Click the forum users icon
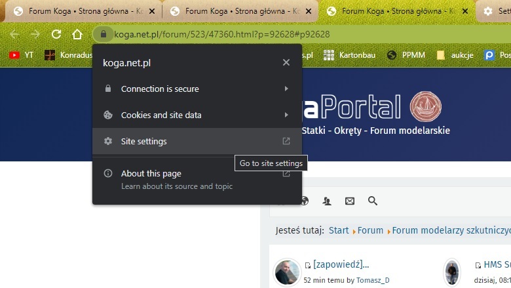Image resolution: width=511 pixels, height=288 pixels. (327, 201)
